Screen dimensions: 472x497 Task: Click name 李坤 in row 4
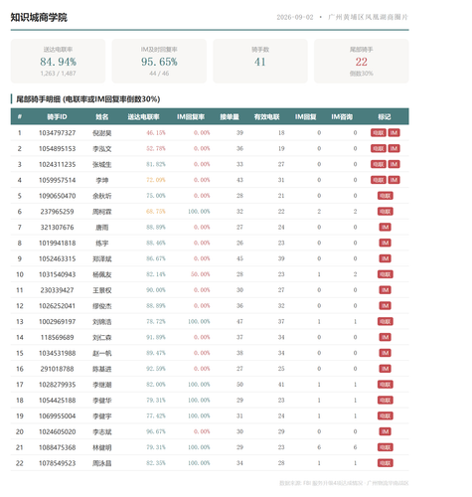[102, 180]
